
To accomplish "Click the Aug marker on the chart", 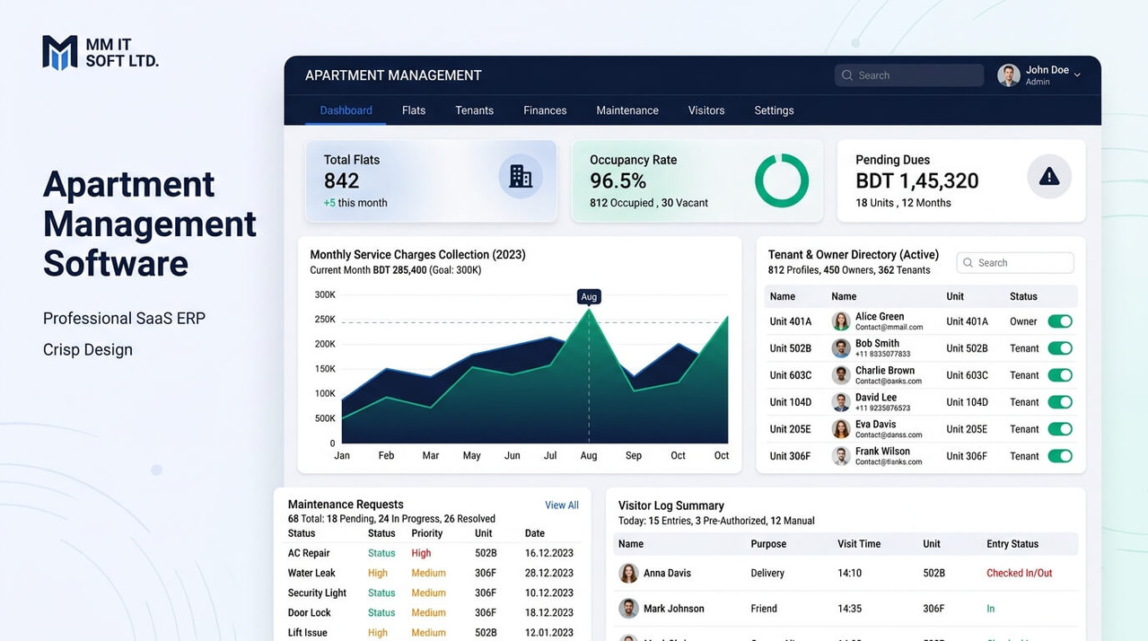I will point(589,296).
